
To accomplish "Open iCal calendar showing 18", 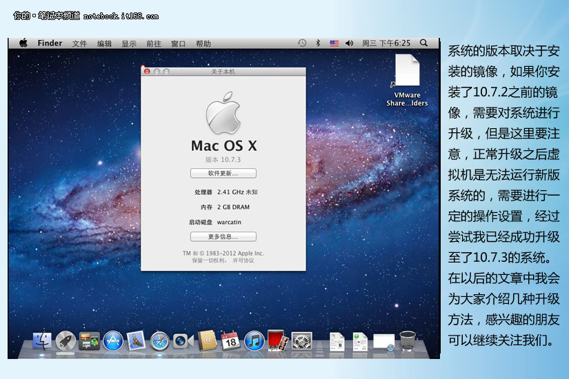I will coord(231,340).
